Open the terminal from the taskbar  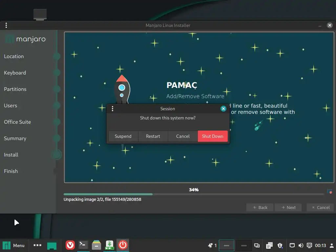click(x=83, y=245)
